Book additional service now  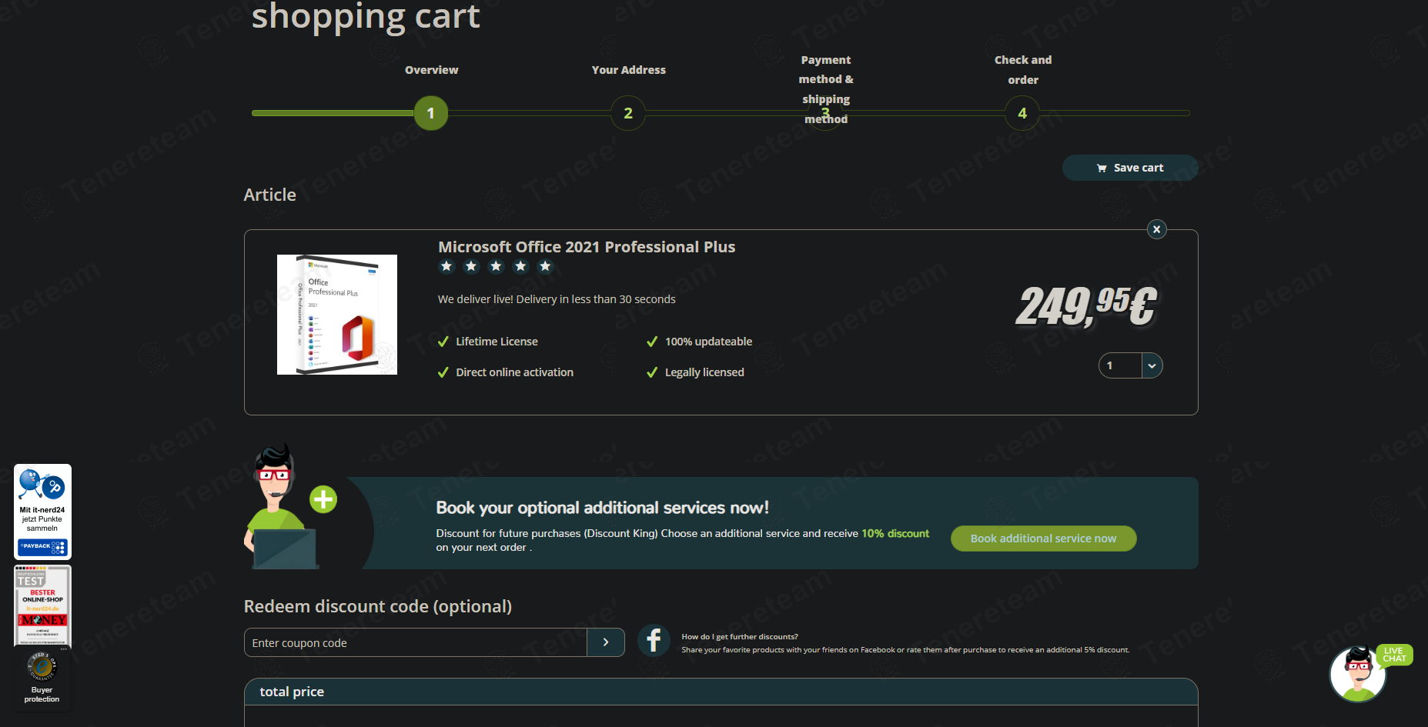click(1043, 539)
